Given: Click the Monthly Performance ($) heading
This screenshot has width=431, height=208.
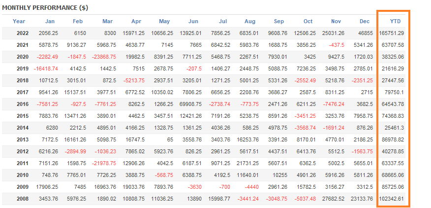Looking at the screenshot, I should click(39, 8).
